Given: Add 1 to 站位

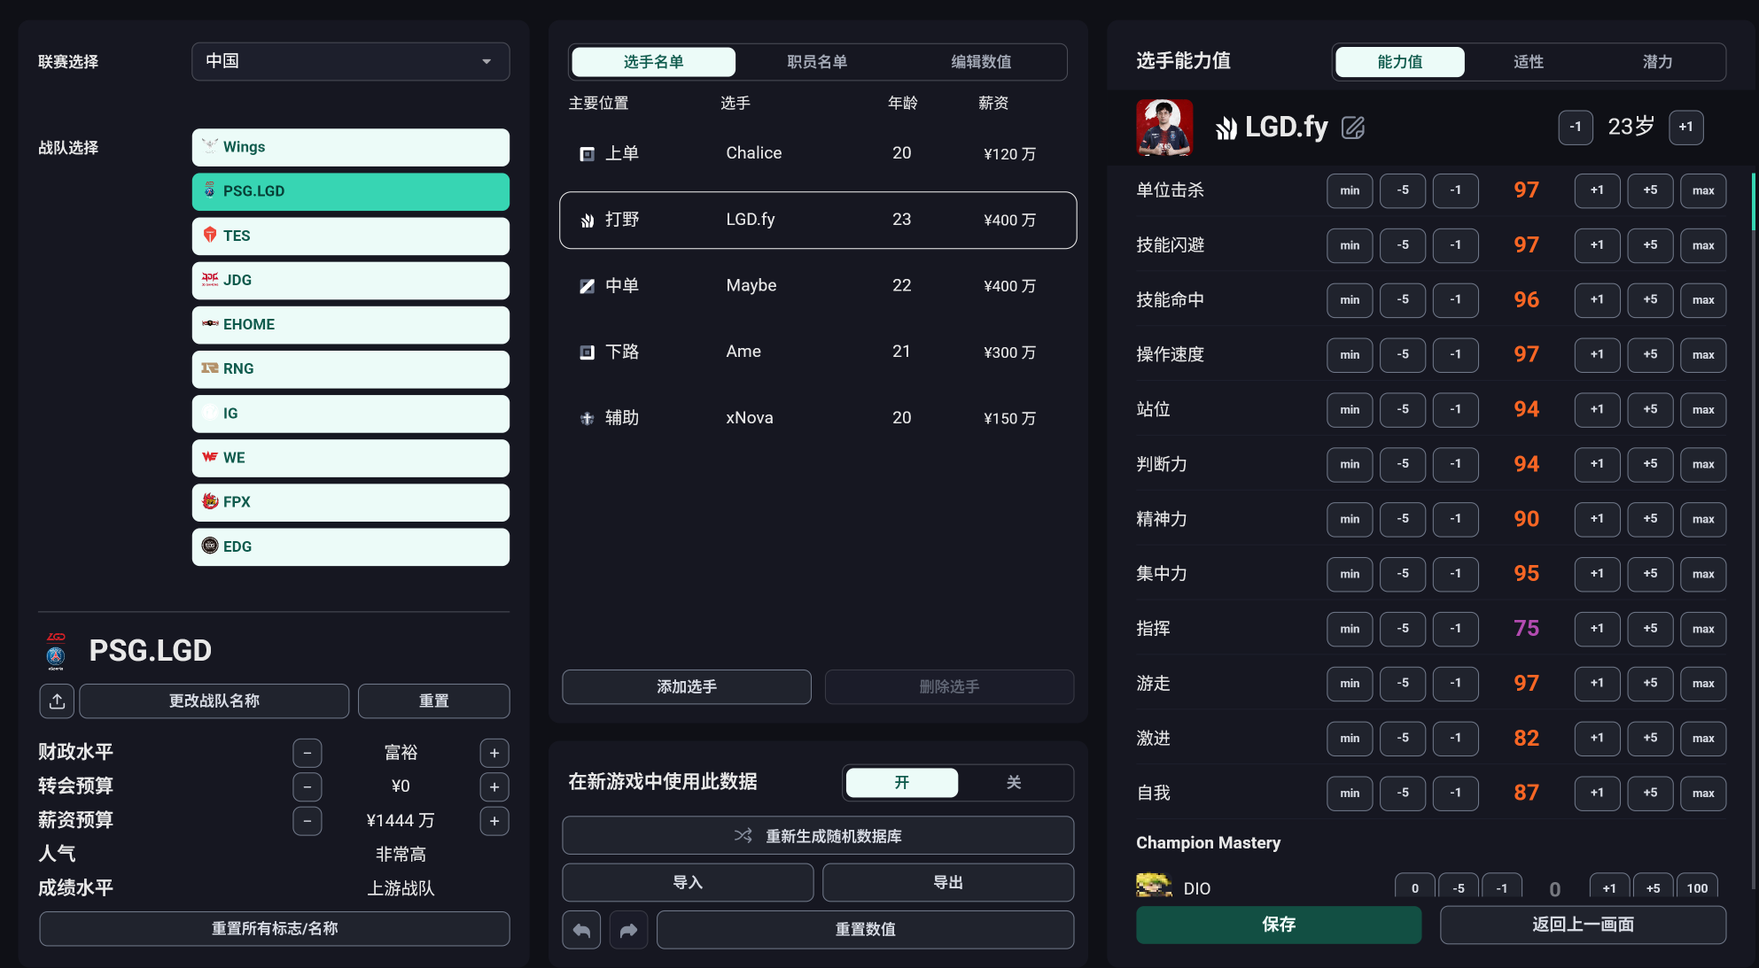Looking at the screenshot, I should [1597, 410].
